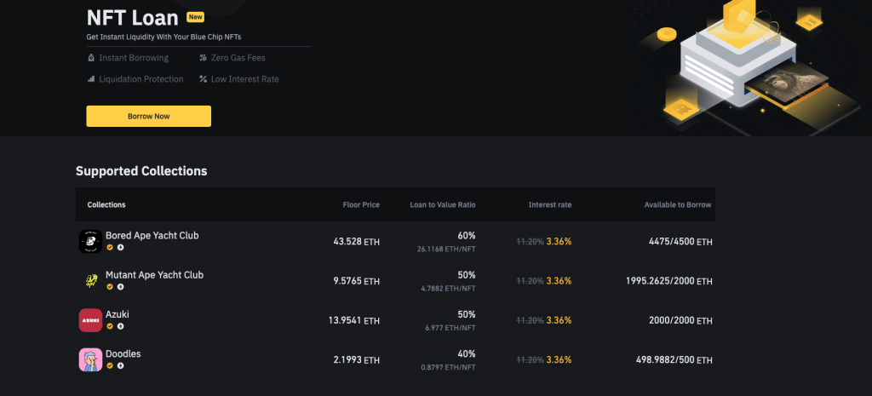
Task: Click the 13.9541 ETH floor price
Action: click(x=353, y=321)
